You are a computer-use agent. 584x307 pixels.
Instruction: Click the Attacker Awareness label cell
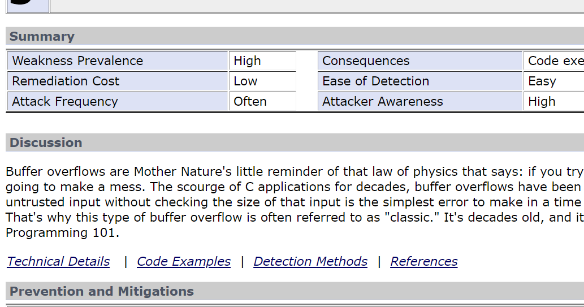click(x=420, y=102)
